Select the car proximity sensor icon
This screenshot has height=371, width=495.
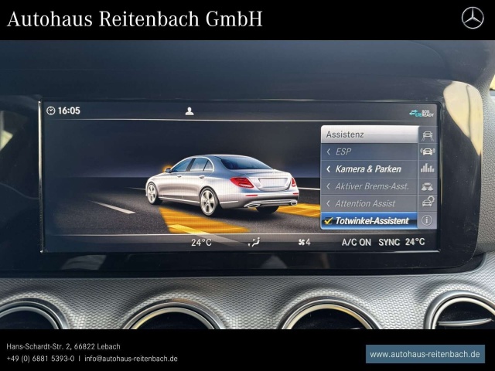click(427, 151)
